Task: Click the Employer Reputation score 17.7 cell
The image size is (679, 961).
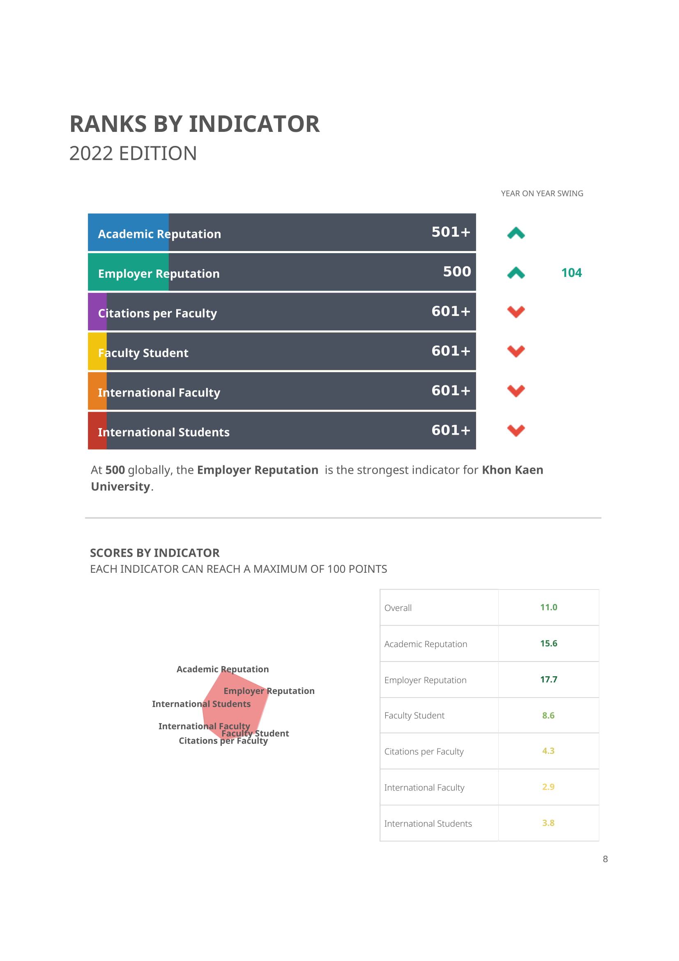Action: pos(548,679)
